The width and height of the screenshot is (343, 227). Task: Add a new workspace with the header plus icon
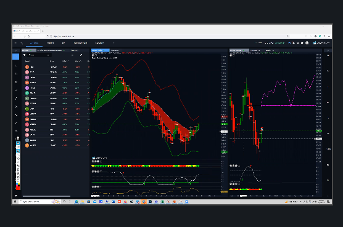(114, 43)
